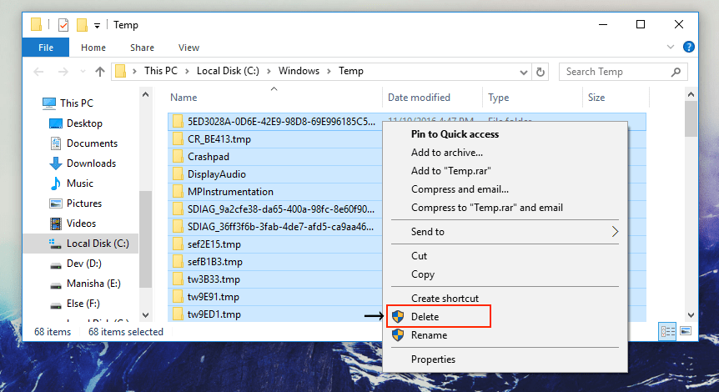The width and height of the screenshot is (719, 392).
Task: Switch to details view button
Action: [x=667, y=331]
